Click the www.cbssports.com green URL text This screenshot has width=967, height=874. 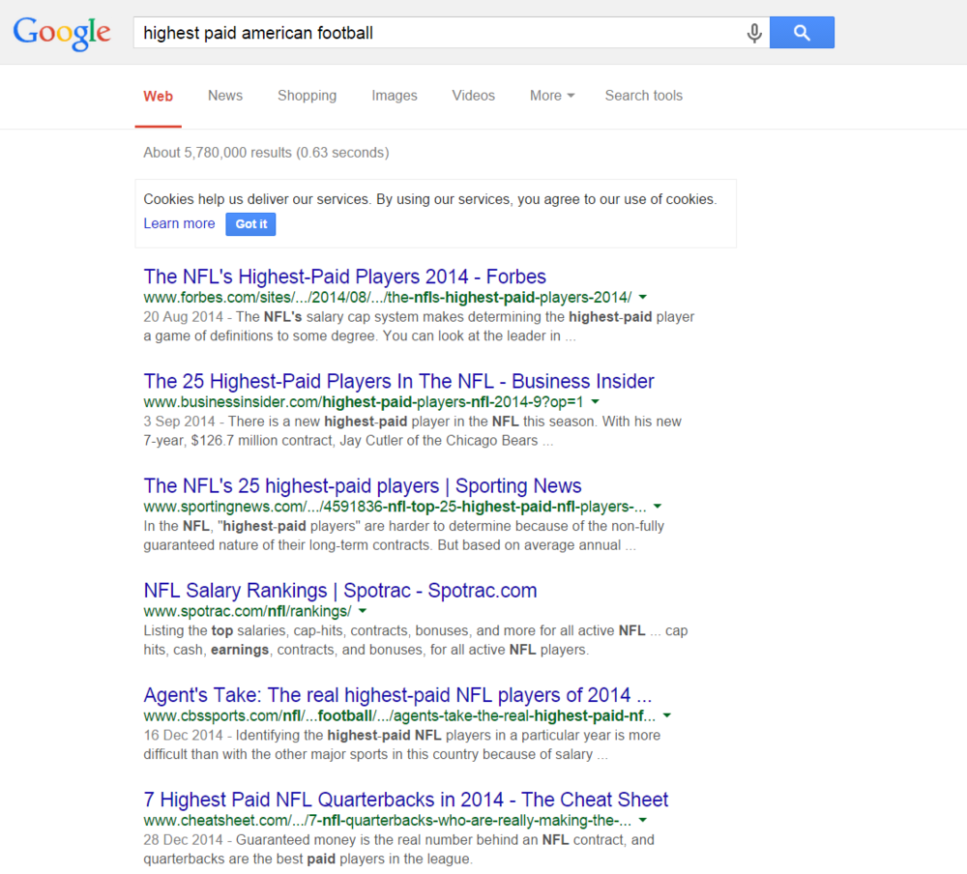[x=399, y=716]
